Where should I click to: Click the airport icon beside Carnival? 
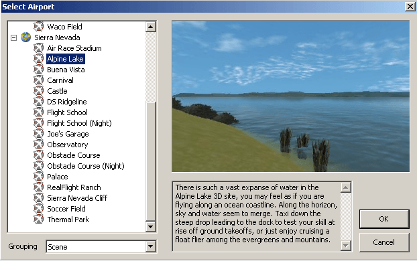pyautogui.click(x=39, y=80)
